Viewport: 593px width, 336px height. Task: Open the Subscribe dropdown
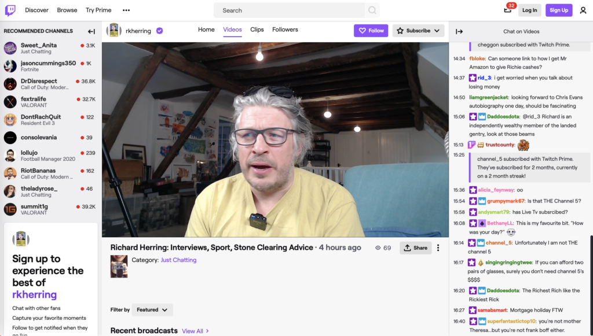click(x=418, y=31)
